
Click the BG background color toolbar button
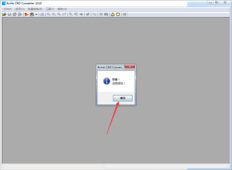click(106, 14)
